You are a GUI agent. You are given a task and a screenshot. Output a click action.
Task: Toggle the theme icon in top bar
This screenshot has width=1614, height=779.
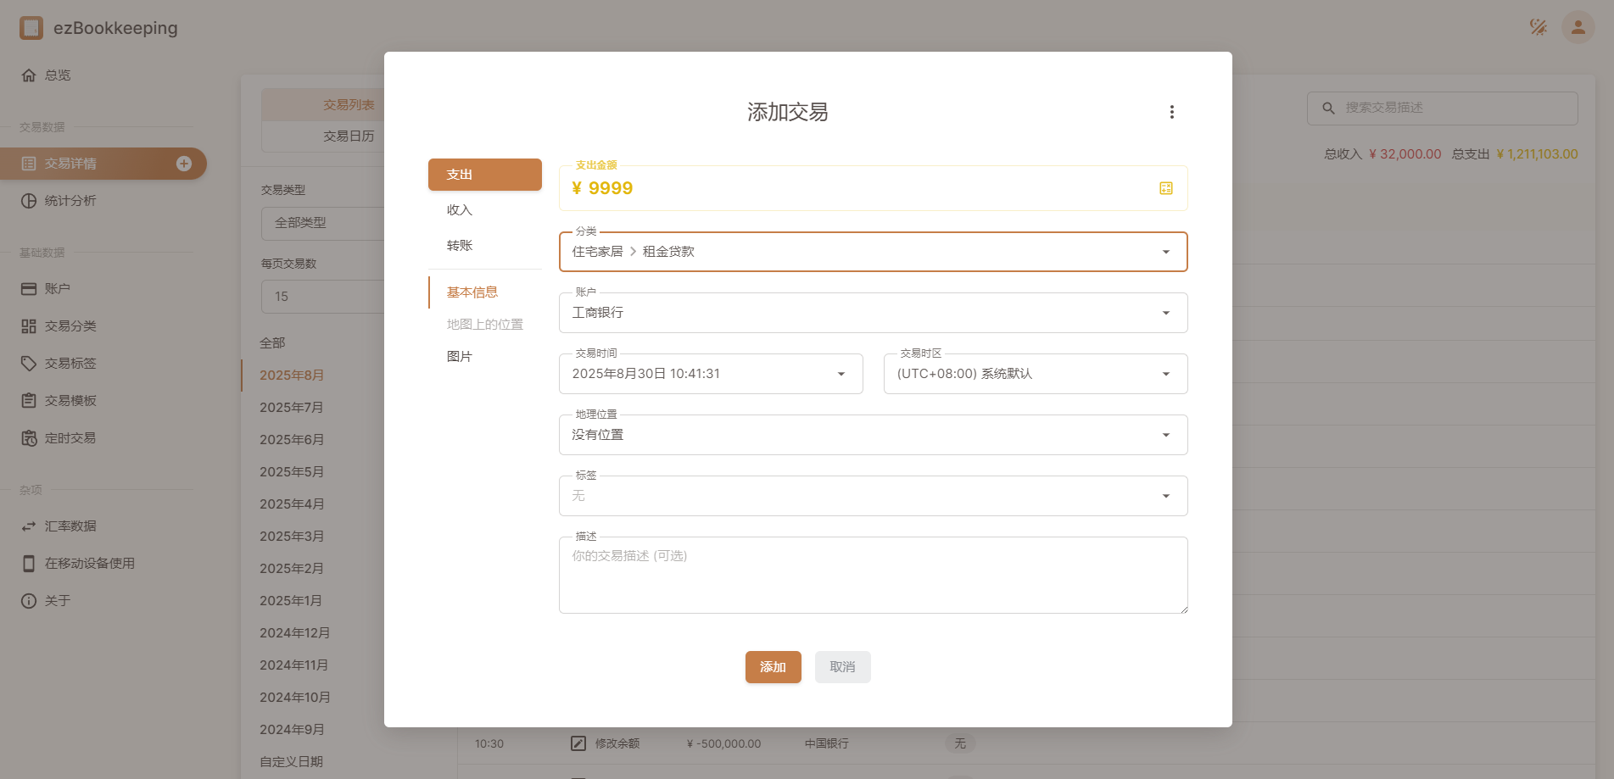coord(1538,27)
